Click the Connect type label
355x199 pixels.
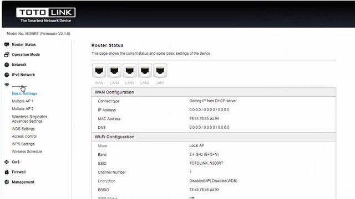pos(109,101)
